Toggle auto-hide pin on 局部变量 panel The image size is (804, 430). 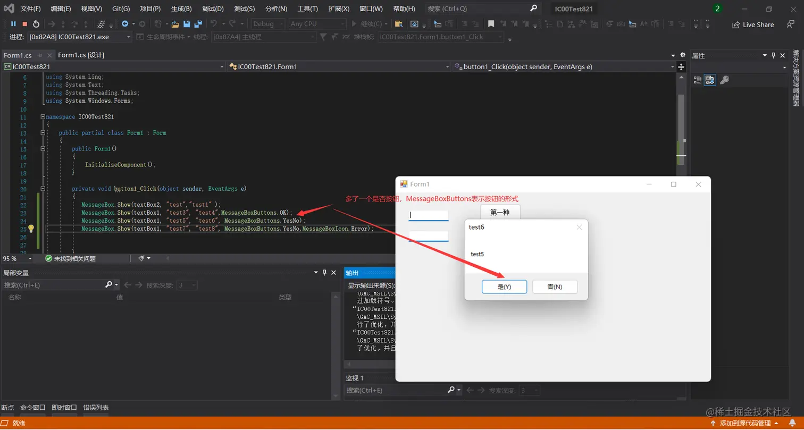pyautogui.click(x=324, y=273)
